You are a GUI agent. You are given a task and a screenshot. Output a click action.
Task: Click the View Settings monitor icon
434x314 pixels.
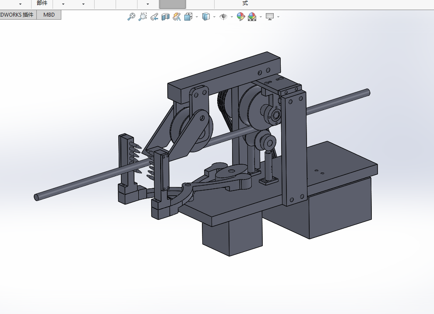point(270,17)
